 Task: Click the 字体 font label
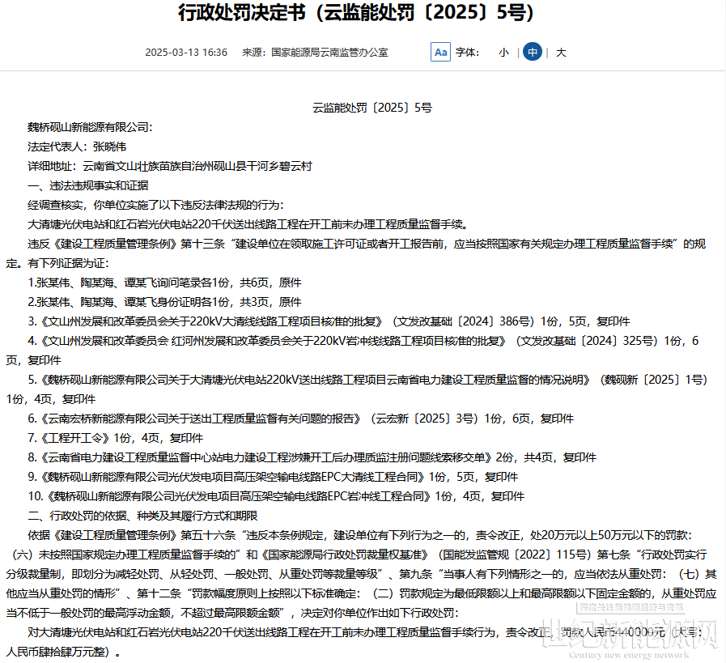pyautogui.click(x=468, y=52)
